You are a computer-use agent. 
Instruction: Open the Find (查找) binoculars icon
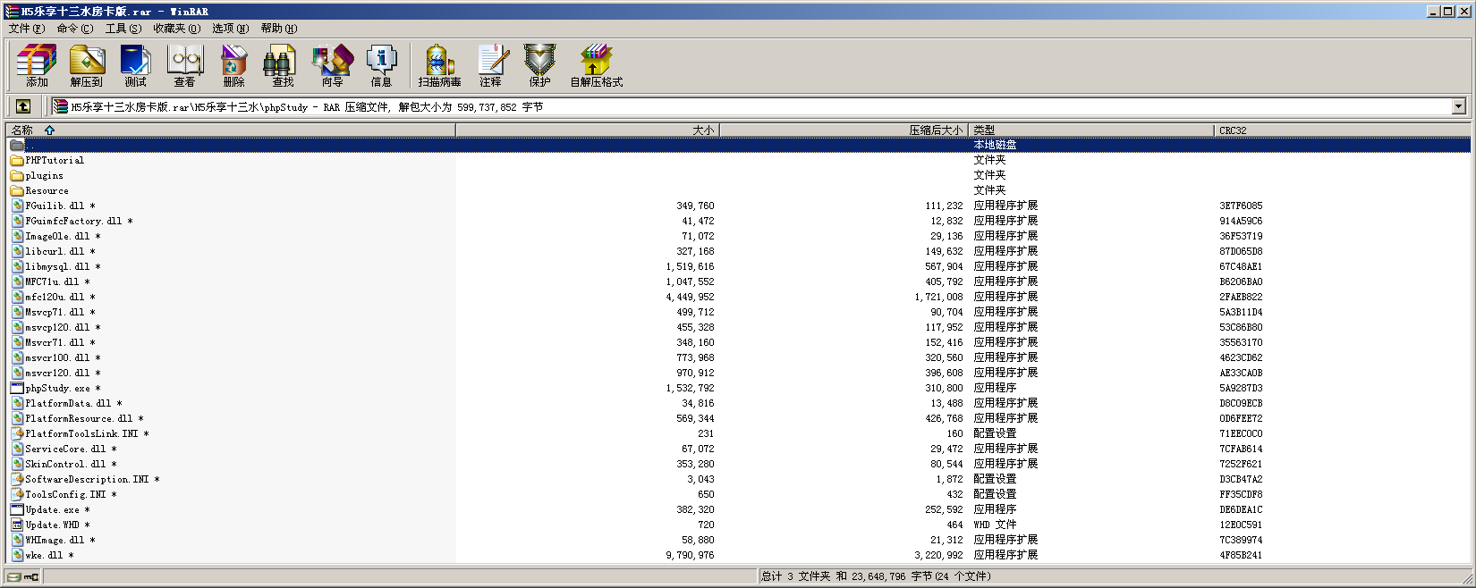(x=283, y=65)
